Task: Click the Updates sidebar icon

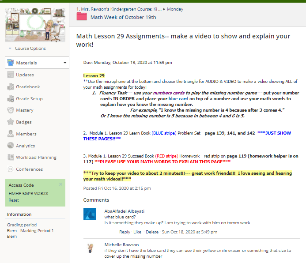Action: (x=11, y=75)
